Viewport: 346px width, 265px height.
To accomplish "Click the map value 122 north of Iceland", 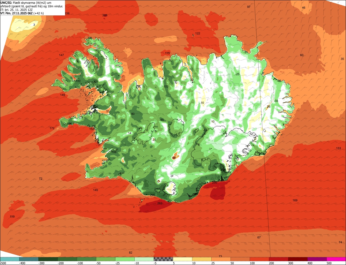I will pyautogui.click(x=198, y=33).
